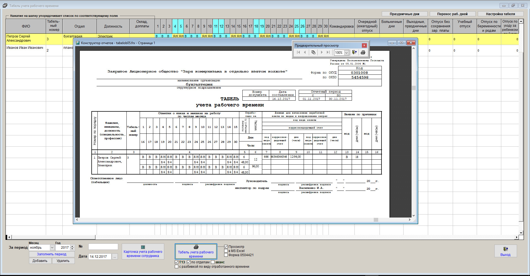Click the Праздничные дни button

[404, 14]
